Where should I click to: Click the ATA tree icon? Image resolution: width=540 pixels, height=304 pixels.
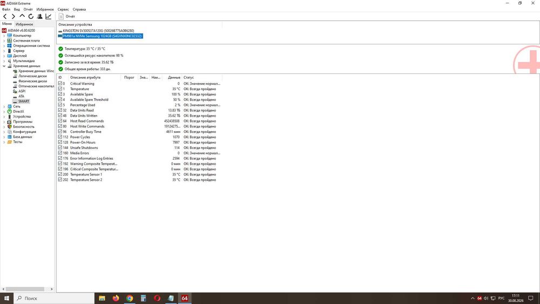tap(15, 97)
